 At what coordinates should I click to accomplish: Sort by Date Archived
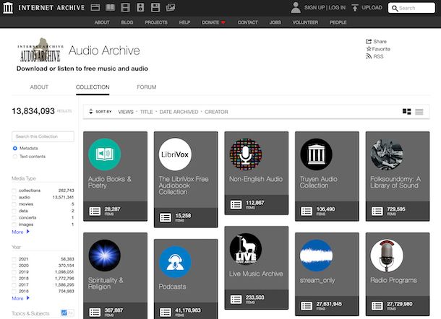point(179,112)
